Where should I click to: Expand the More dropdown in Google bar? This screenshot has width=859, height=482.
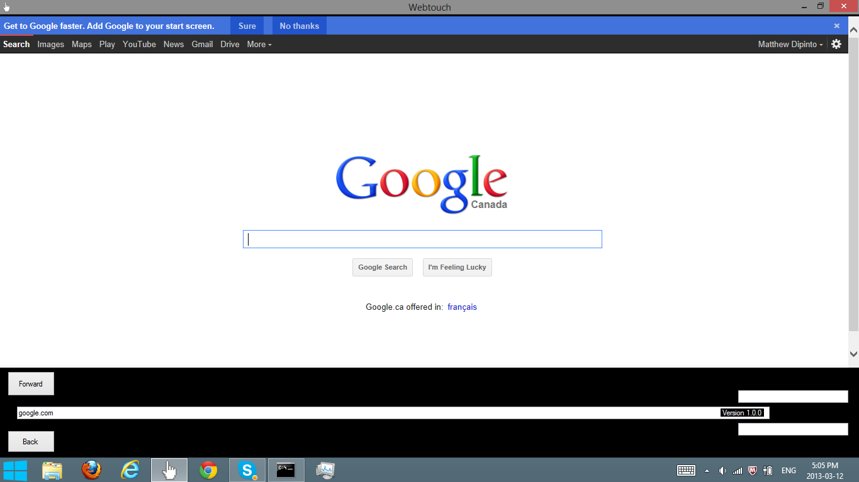pyautogui.click(x=259, y=44)
